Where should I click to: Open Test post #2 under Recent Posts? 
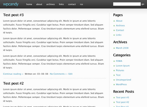[x=122, y=102]
